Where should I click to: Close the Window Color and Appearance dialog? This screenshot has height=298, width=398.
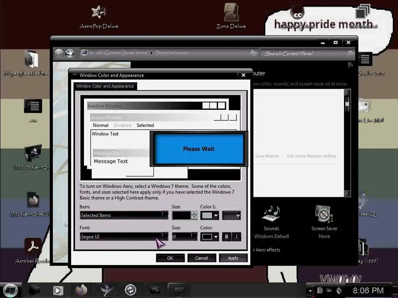[x=243, y=75]
